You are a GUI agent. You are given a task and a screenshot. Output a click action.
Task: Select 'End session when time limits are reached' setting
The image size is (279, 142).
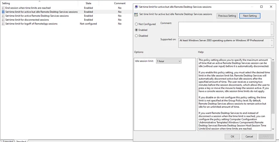pyautogui.click(x=28, y=8)
